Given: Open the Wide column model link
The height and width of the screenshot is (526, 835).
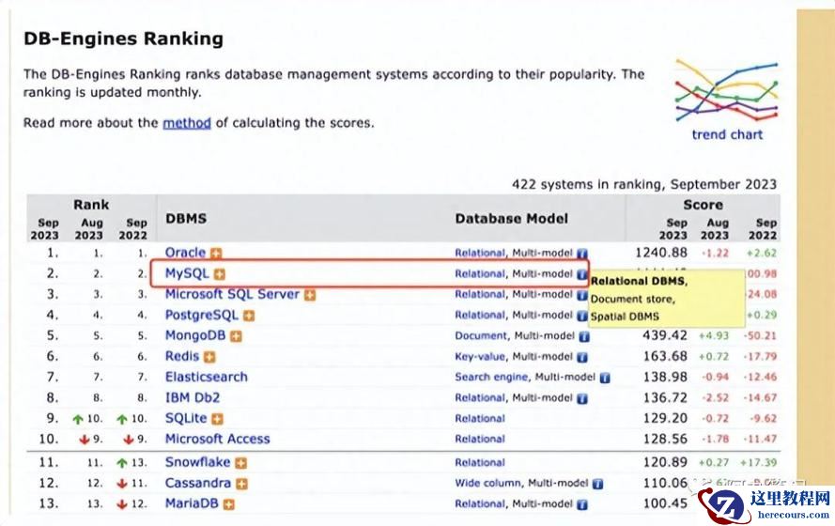Looking at the screenshot, I should [x=487, y=483].
